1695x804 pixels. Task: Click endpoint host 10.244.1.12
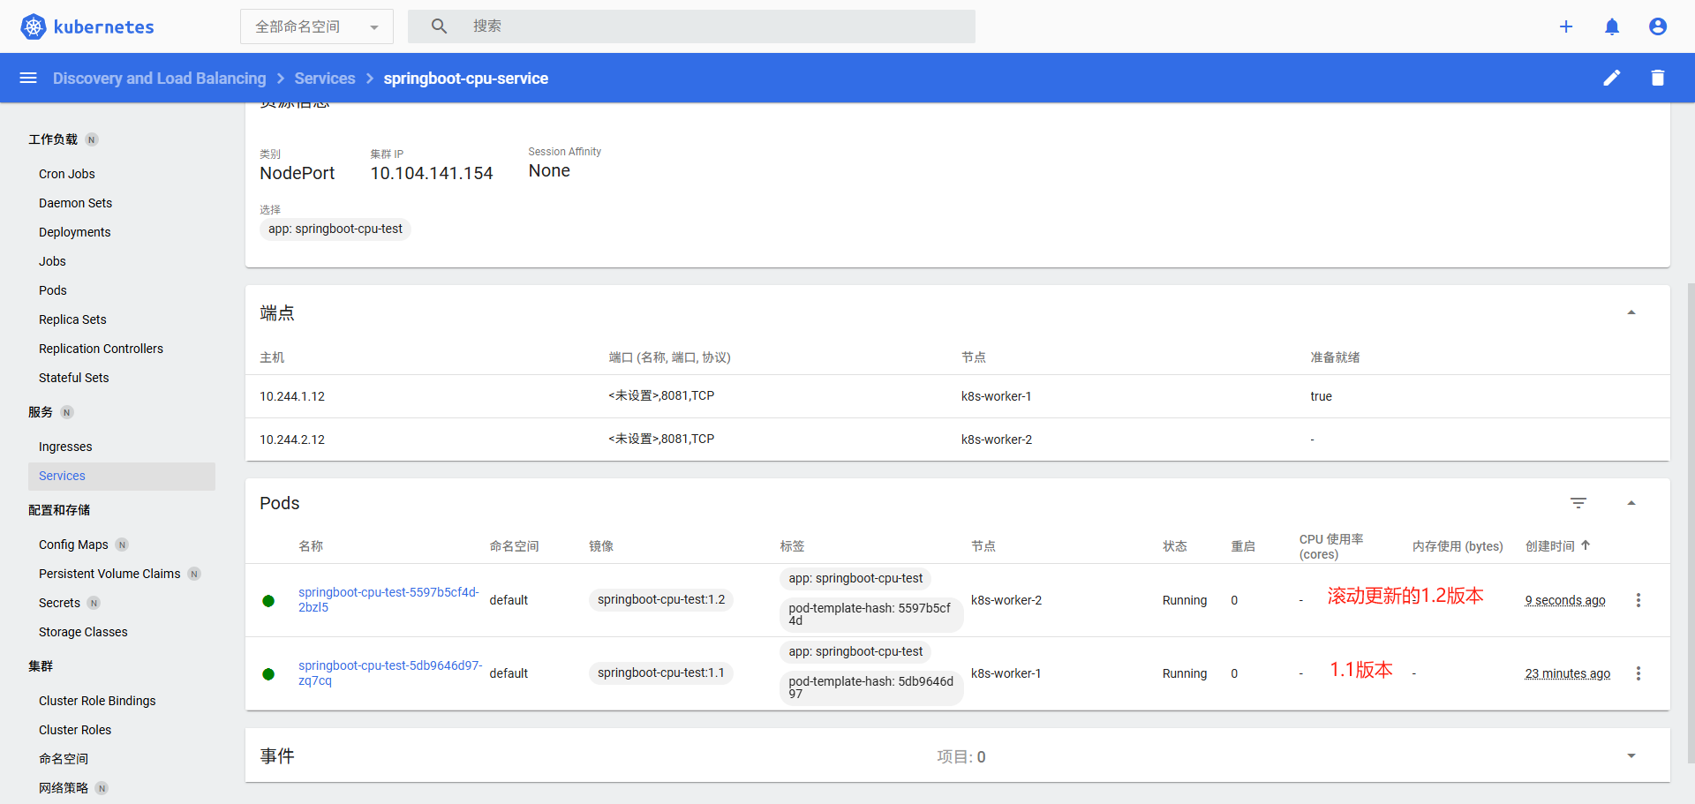coord(292,396)
